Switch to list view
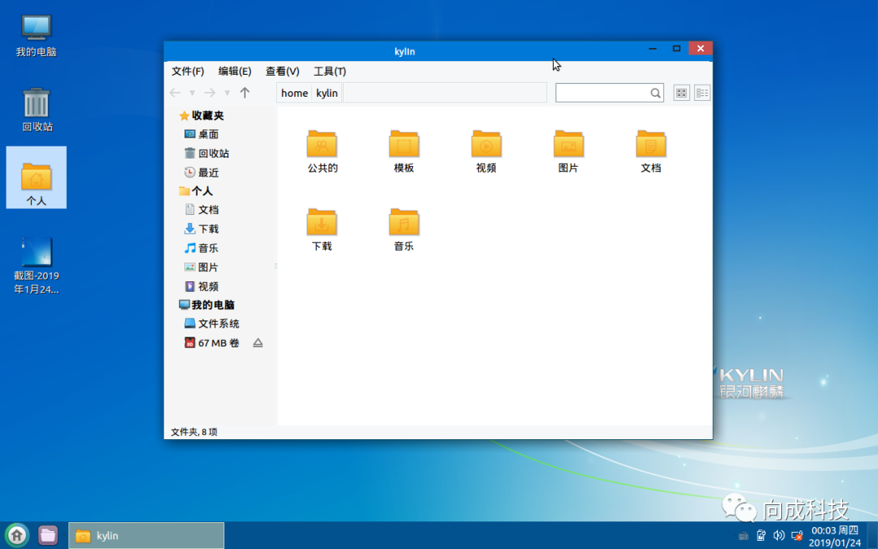The height and width of the screenshot is (549, 878). click(702, 93)
